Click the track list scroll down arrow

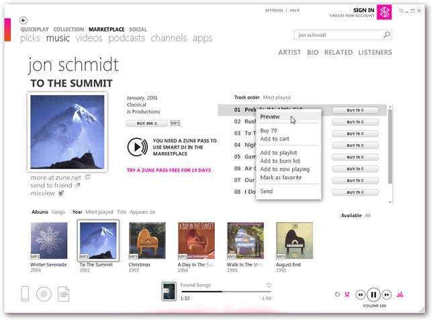(x=390, y=202)
